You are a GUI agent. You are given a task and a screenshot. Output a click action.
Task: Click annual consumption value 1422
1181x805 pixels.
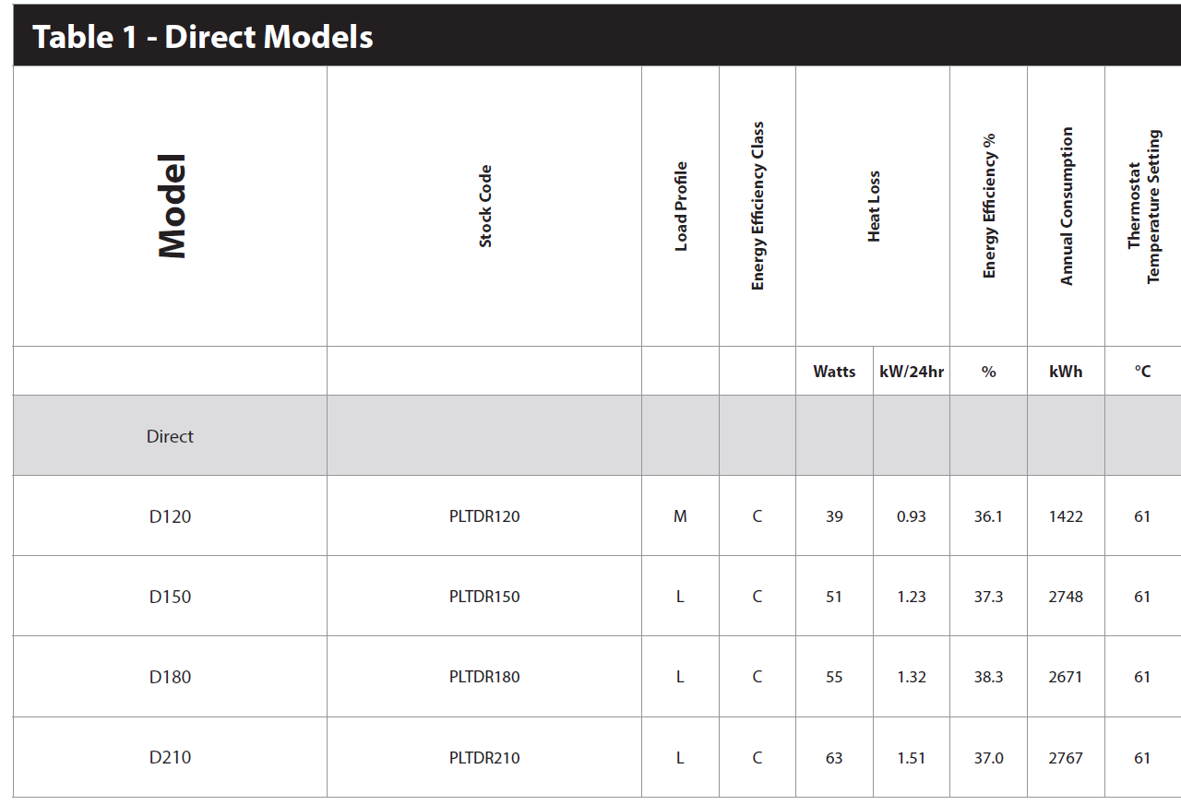[1066, 516]
